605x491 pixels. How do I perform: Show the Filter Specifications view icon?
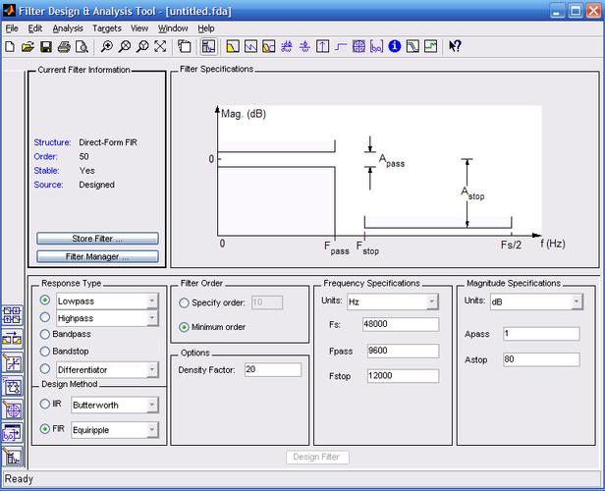click(x=209, y=47)
